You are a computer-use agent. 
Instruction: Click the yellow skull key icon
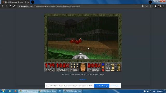tap(103, 67)
